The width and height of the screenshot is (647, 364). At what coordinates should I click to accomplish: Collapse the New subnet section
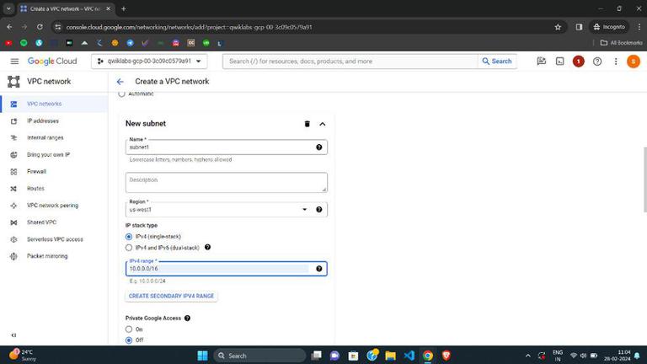click(x=323, y=124)
